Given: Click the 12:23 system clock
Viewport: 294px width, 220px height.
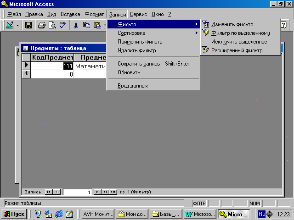Looking at the screenshot, I should coord(283,214).
